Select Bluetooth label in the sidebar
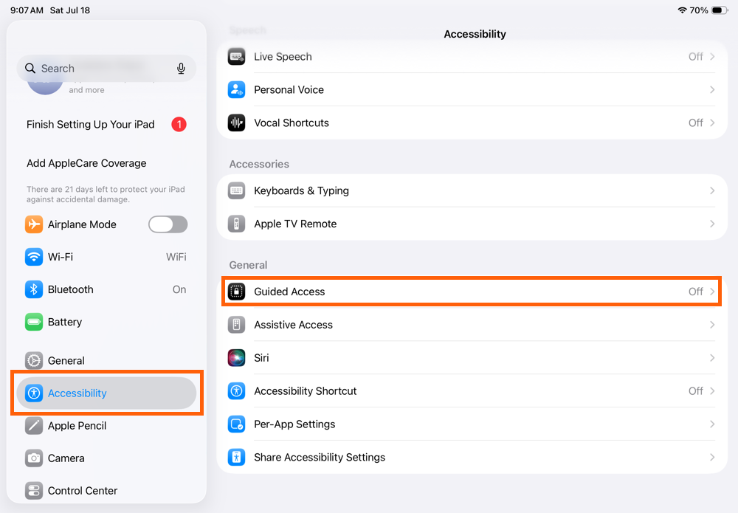The width and height of the screenshot is (738, 513). tap(71, 289)
